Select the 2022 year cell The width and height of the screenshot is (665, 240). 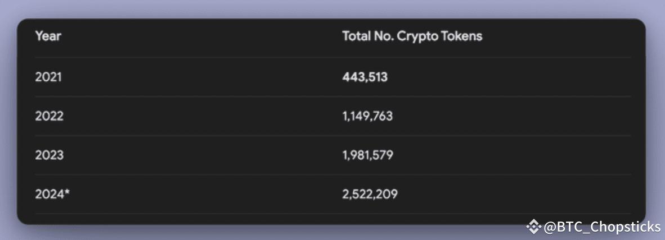[49, 116]
